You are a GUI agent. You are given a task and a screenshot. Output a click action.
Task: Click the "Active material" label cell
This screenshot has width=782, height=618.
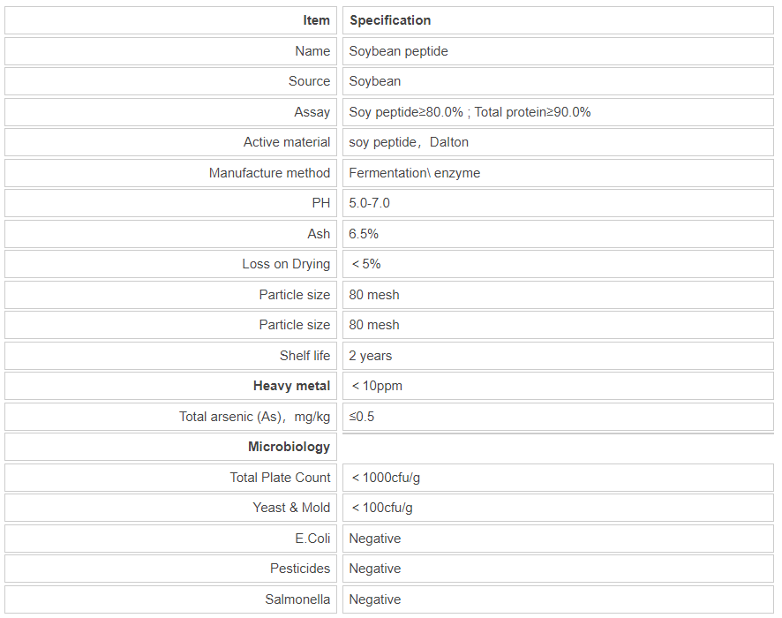[x=287, y=142]
